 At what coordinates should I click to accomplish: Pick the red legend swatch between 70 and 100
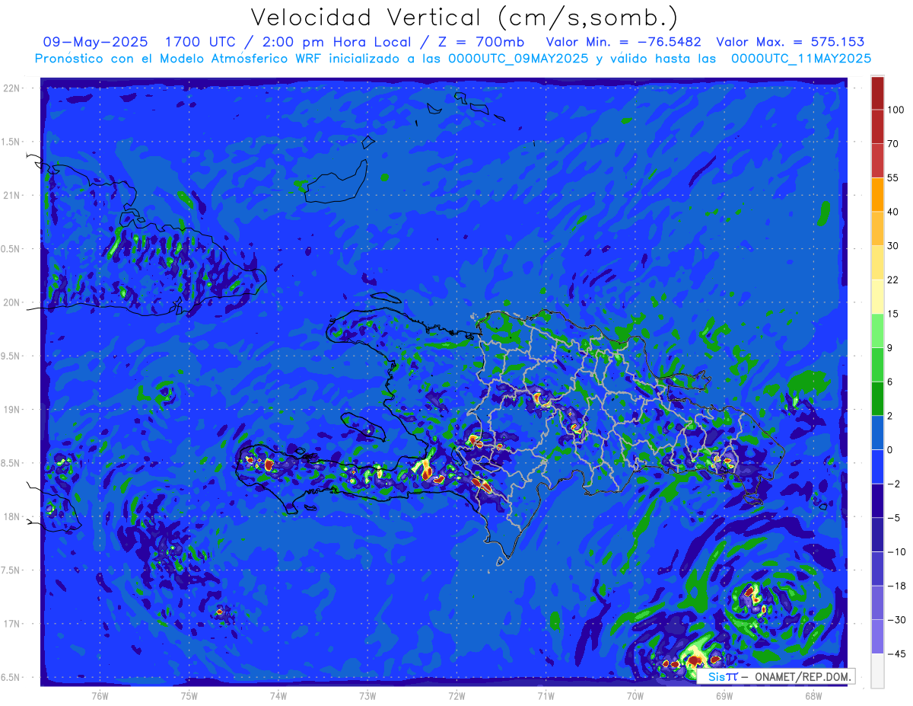(x=877, y=126)
